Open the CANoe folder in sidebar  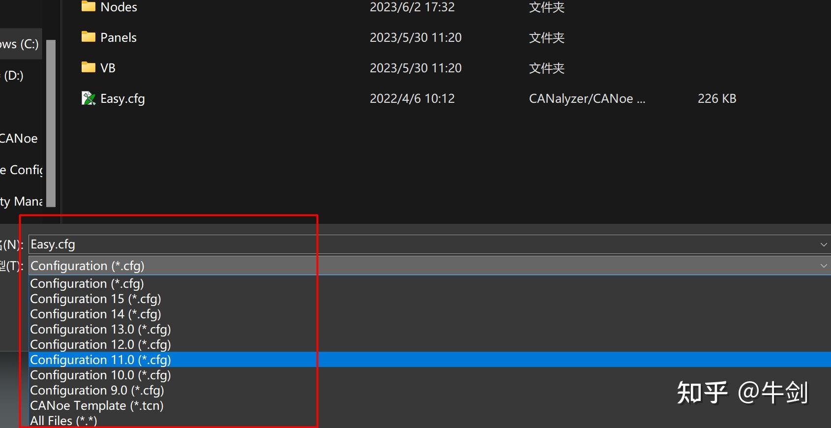point(19,138)
